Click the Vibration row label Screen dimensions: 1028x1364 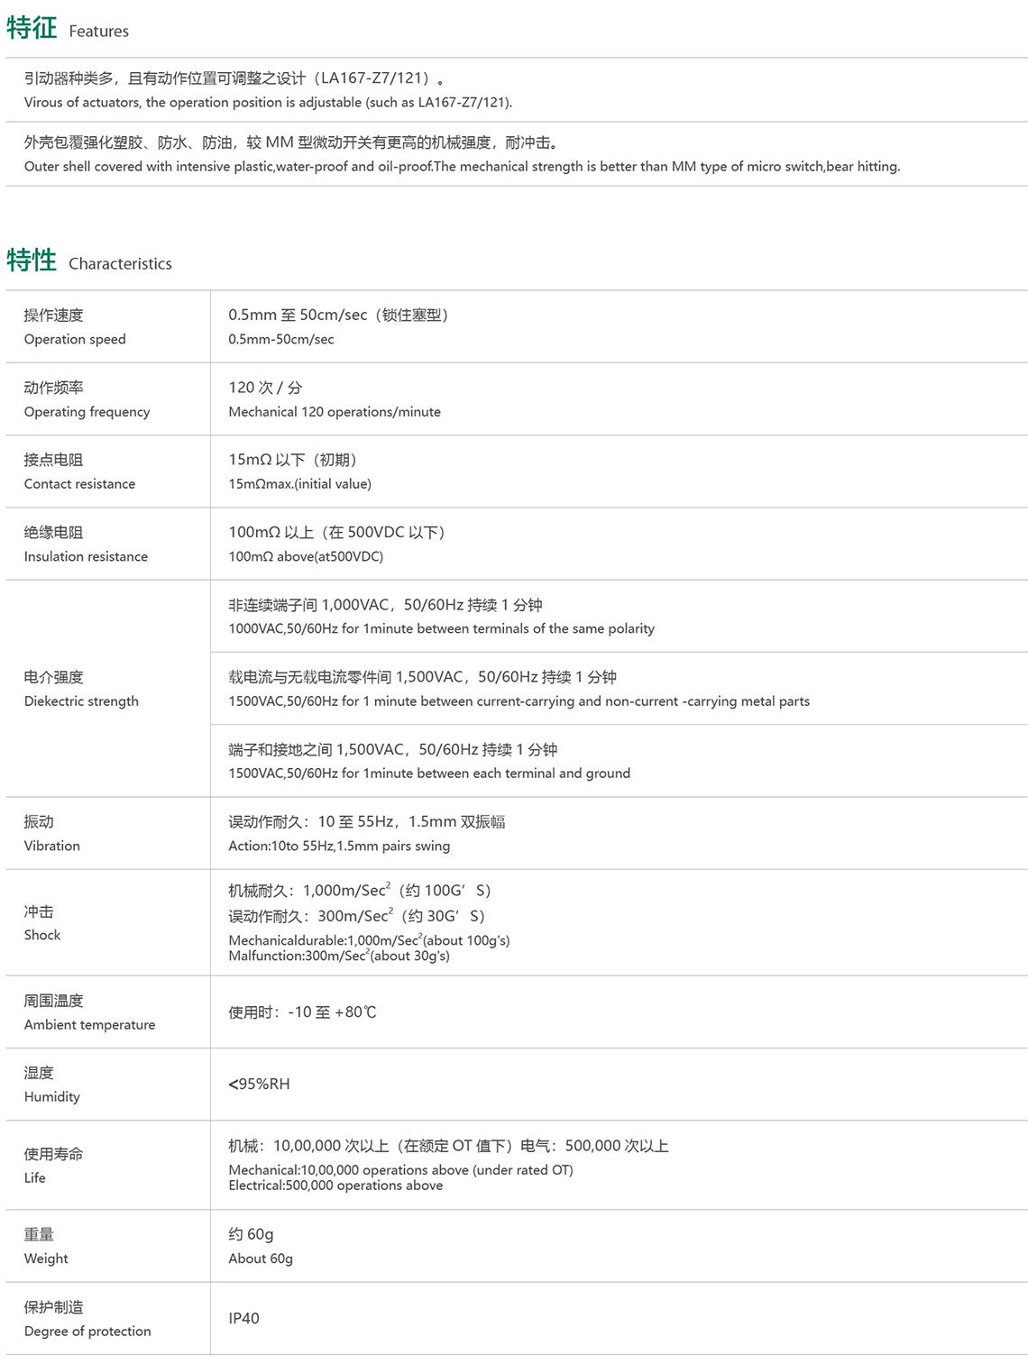pyautogui.click(x=51, y=846)
